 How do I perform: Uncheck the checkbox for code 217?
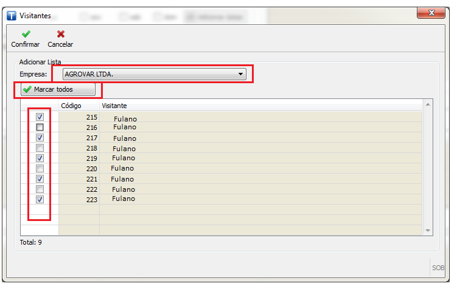click(x=40, y=138)
